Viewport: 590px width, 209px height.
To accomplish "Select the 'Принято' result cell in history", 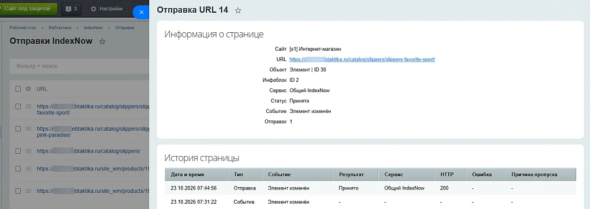I will coord(349,188).
